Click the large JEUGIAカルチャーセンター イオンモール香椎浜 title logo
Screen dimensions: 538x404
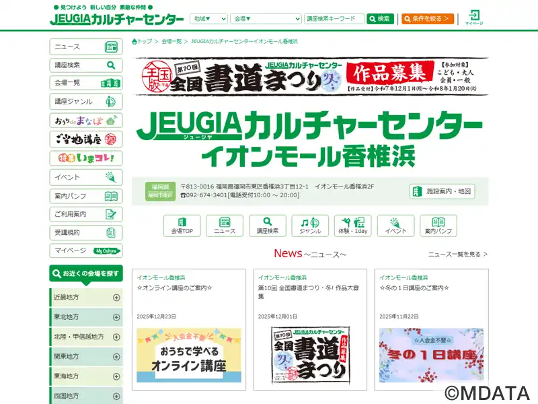coord(310,139)
